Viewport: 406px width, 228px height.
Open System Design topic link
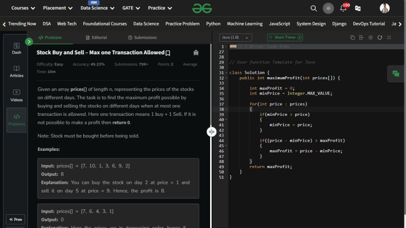pyautogui.click(x=311, y=24)
